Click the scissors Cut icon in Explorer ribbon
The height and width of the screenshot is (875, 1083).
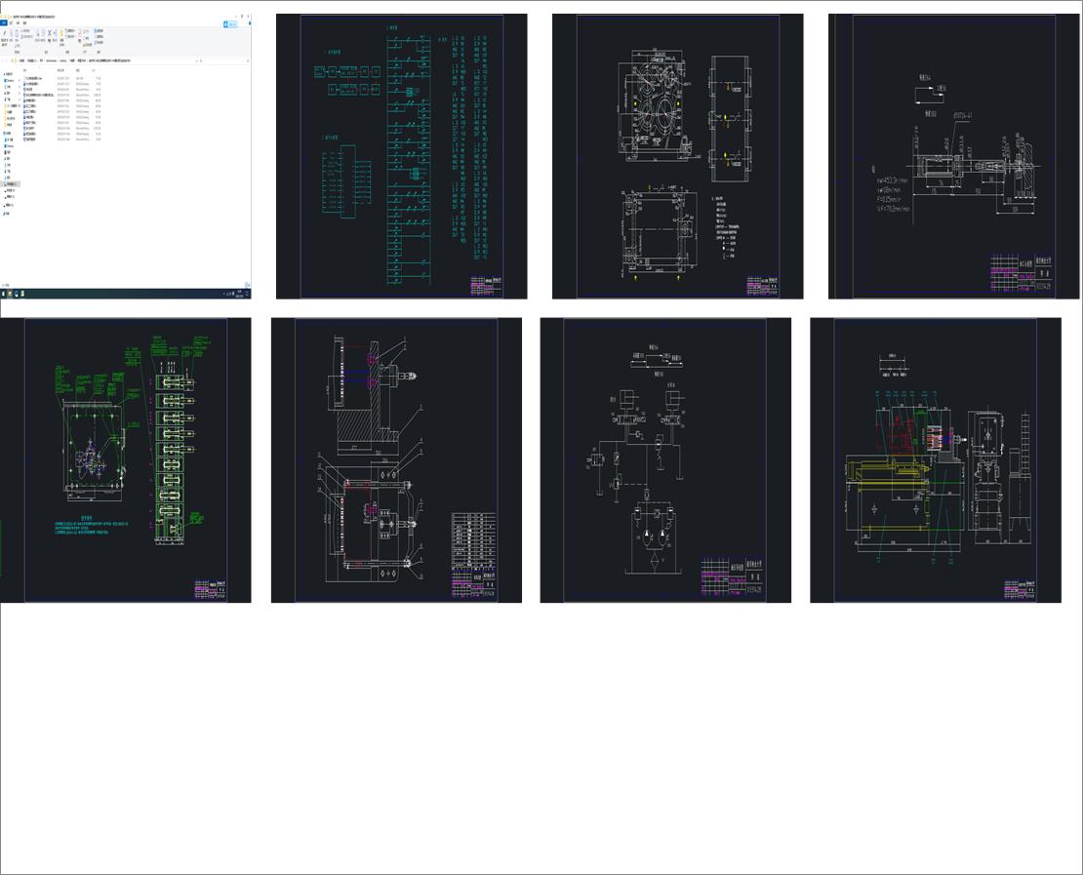(49, 33)
